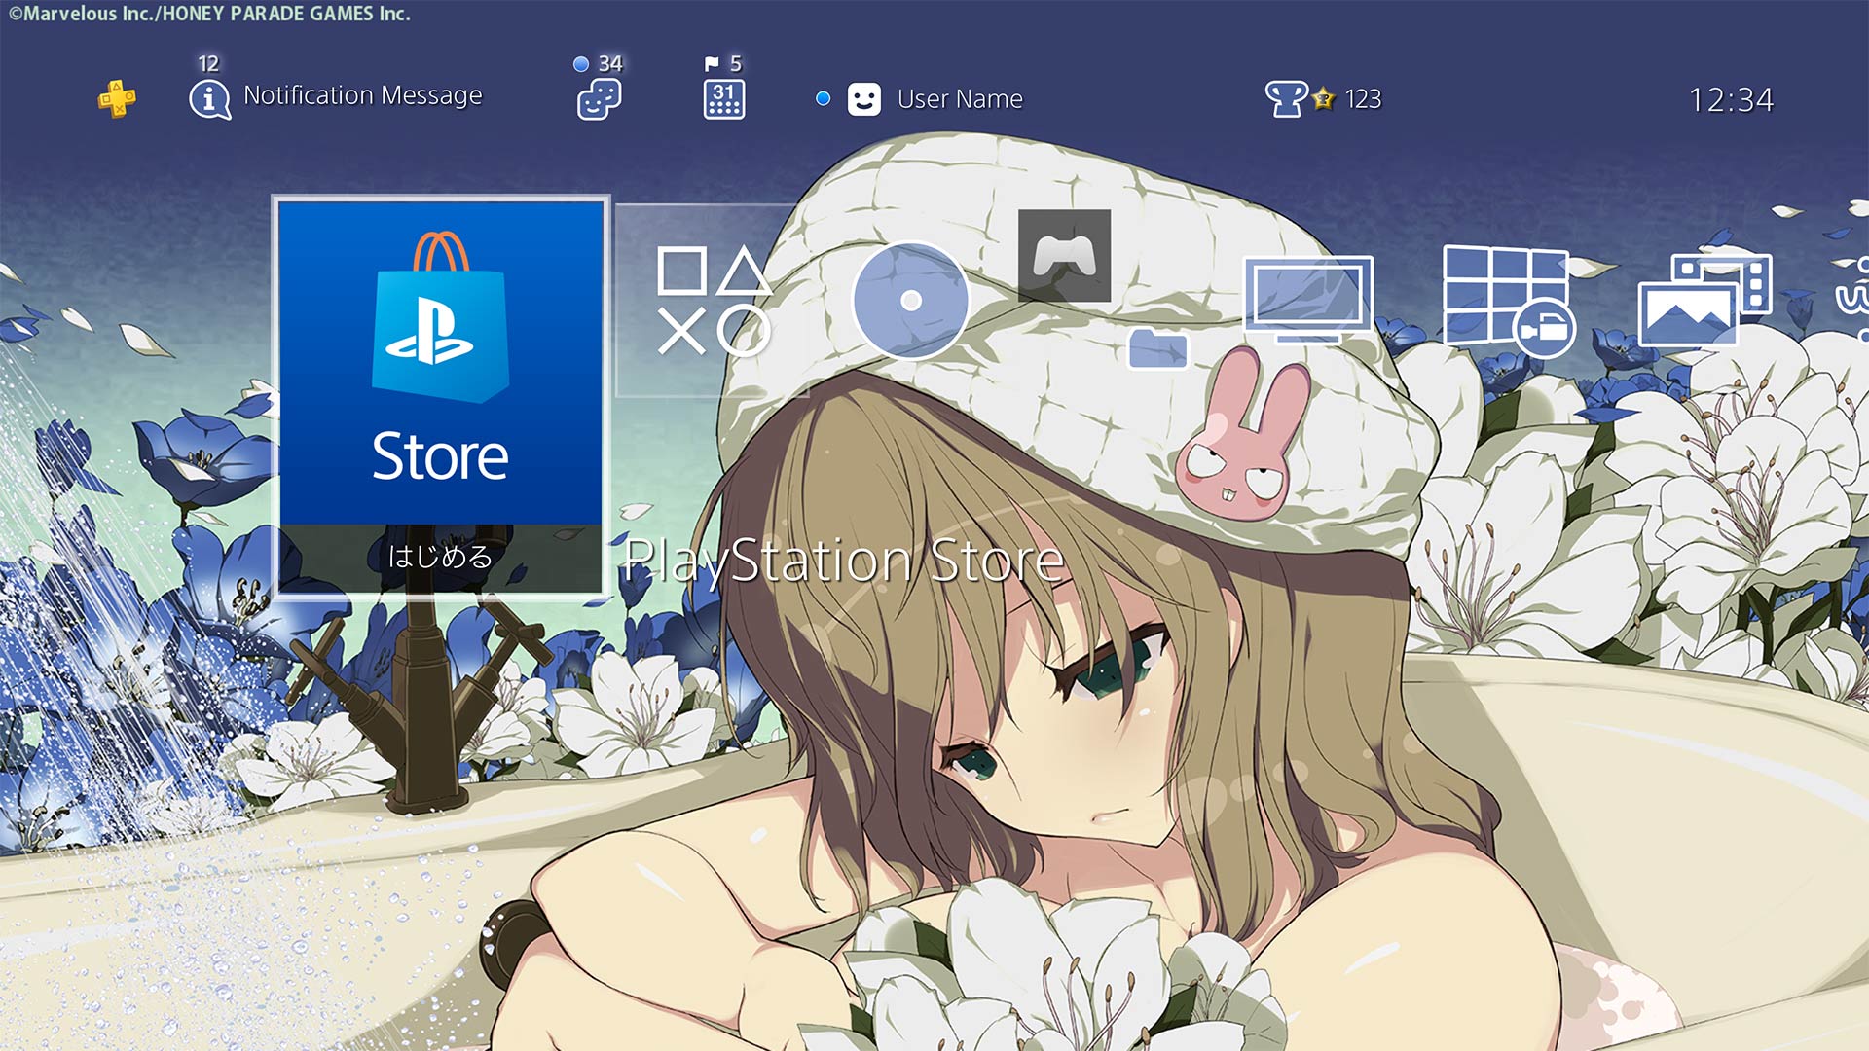Click the events flag count 5
Screen dimensions: 1869x1051
click(736, 64)
